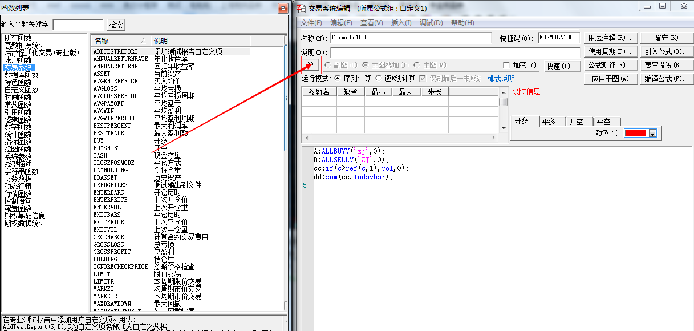Screen dimensions: 694x331
Task: Open the 编辑(E) menu
Action: pos(341,23)
